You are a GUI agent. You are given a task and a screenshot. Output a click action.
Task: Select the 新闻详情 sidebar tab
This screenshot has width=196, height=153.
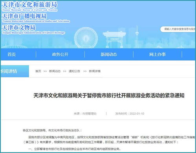click(15, 71)
